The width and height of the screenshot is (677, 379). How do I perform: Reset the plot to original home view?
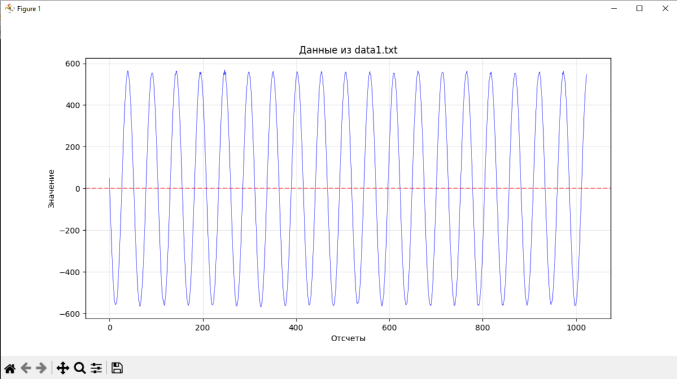[x=10, y=368]
